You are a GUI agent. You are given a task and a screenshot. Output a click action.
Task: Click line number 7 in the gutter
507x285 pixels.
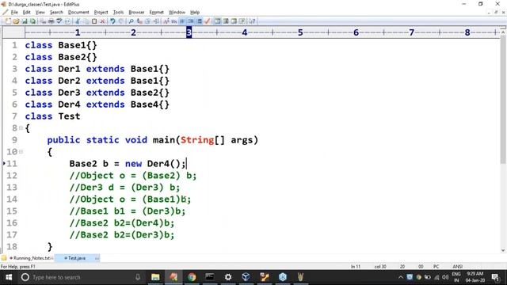tap(14, 116)
